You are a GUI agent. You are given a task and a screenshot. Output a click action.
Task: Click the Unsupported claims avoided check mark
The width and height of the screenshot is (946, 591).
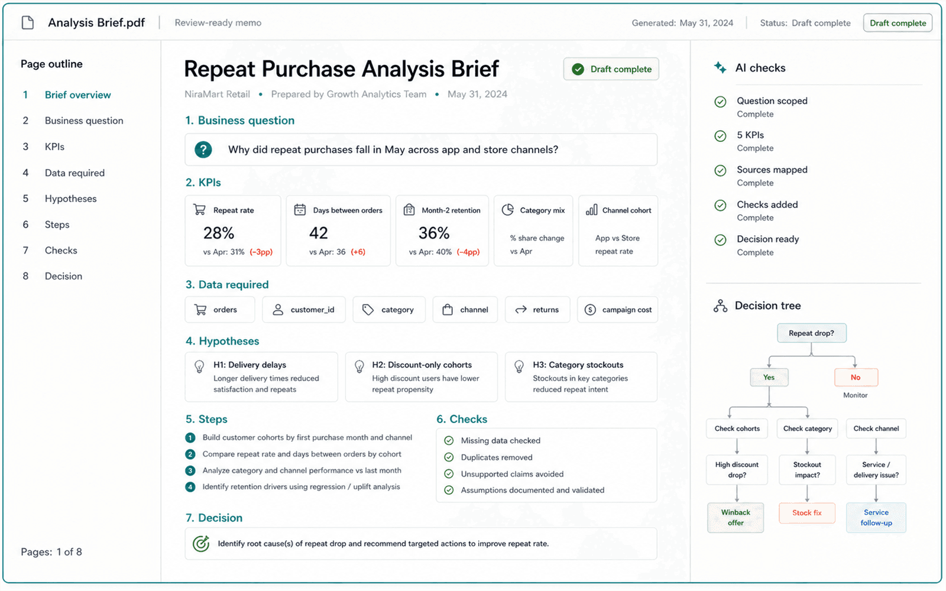(449, 473)
